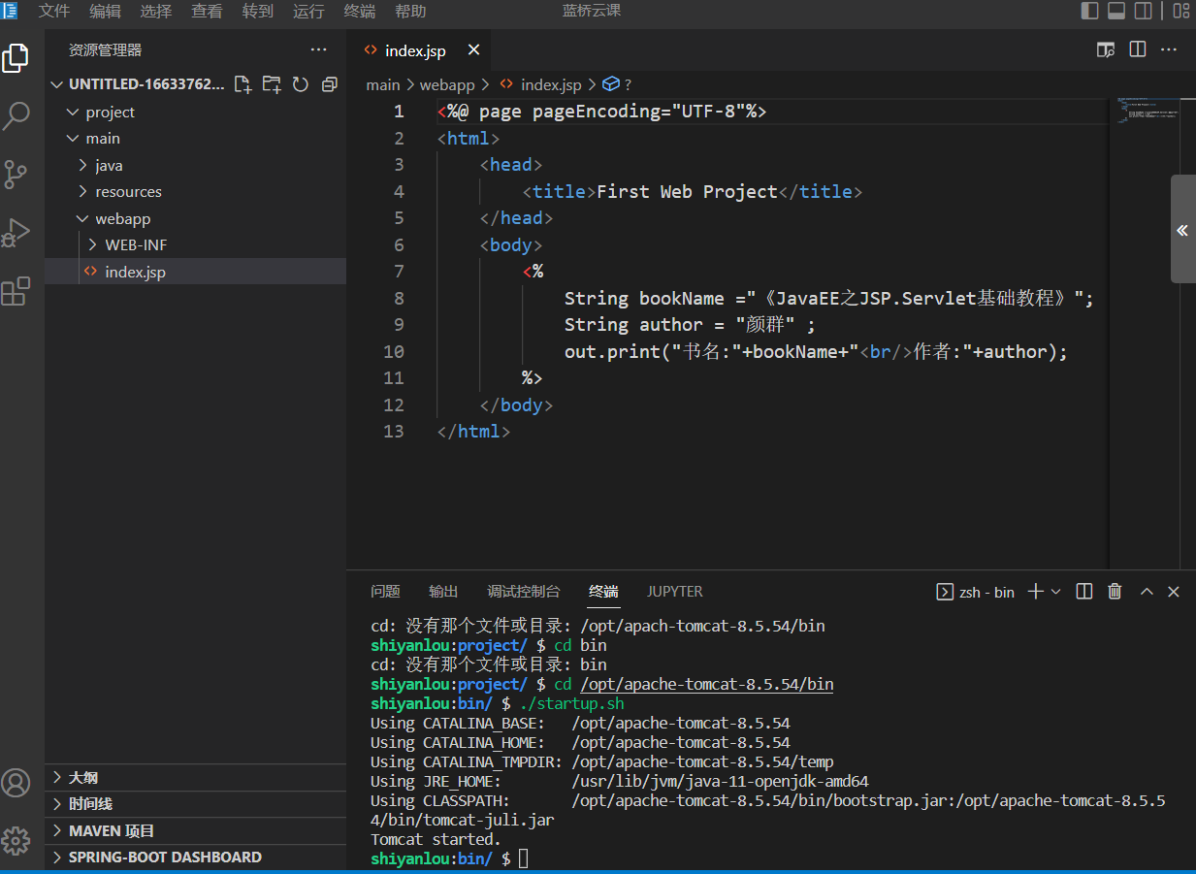This screenshot has height=874, width=1196.
Task: Expand the SPRING-BOOT DASHBOARD section
Action: pos(195,858)
